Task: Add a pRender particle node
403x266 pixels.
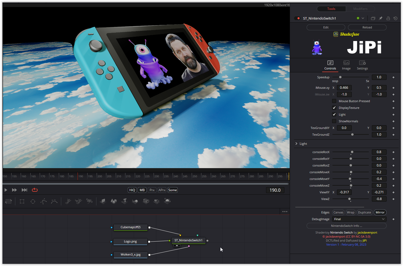Action: pyautogui.click(x=89, y=201)
